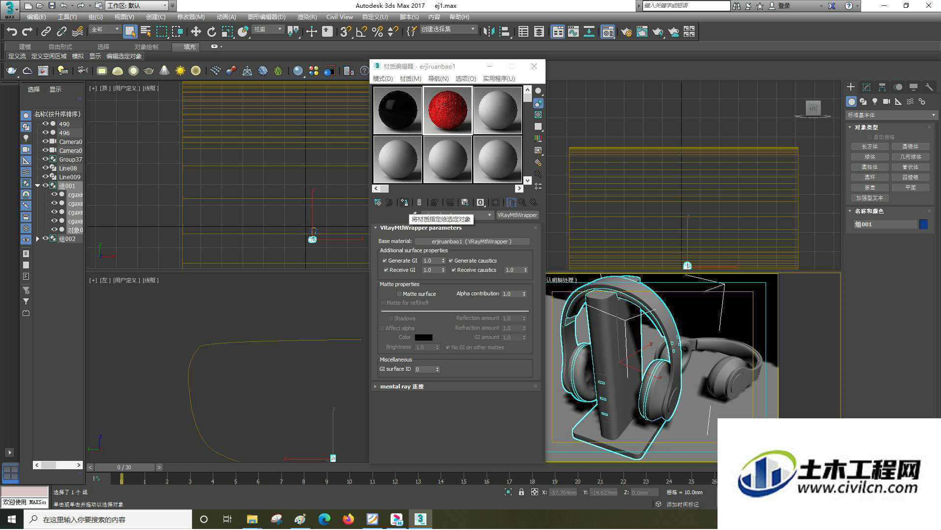941x530 pixels.
Task: Click the 0 / 30 time slider
Action: [x=124, y=468]
